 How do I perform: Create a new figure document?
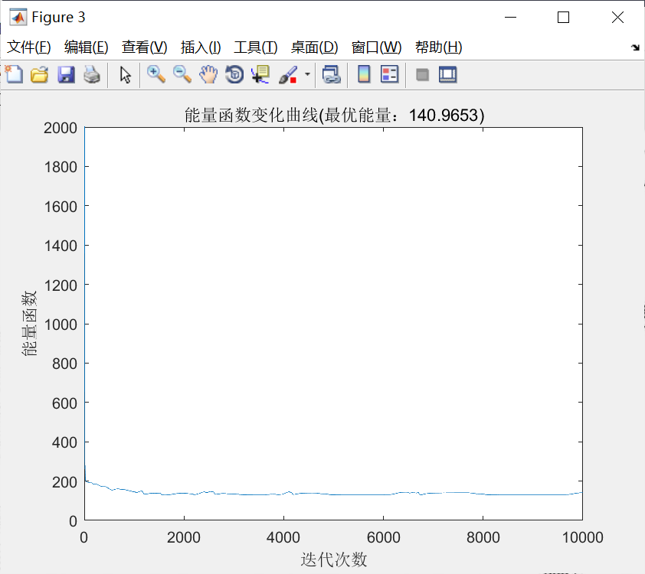tap(13, 74)
